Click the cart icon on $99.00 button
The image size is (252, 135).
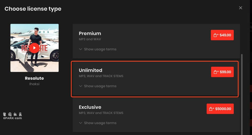pyautogui.click(x=216, y=72)
